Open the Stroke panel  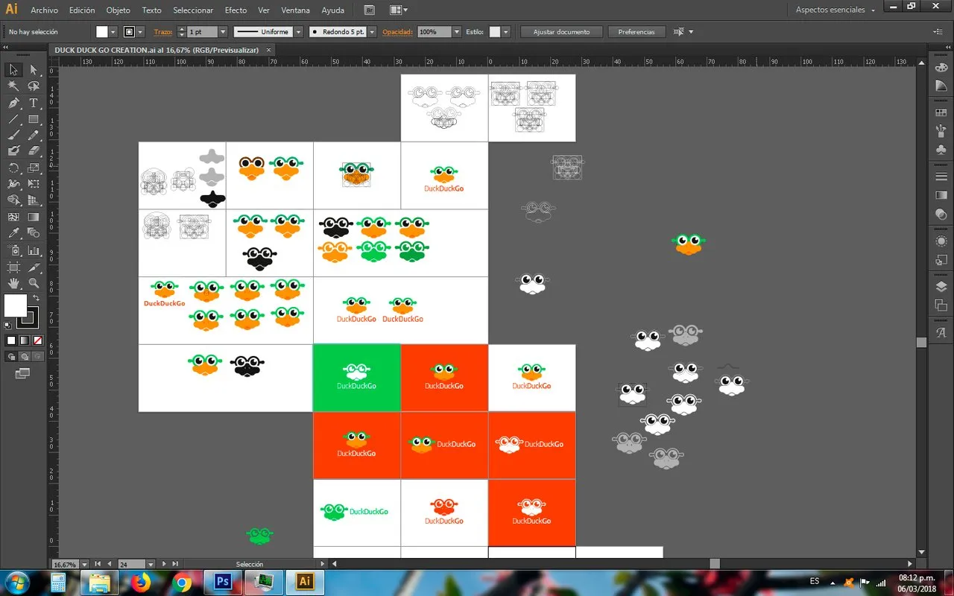point(941,177)
